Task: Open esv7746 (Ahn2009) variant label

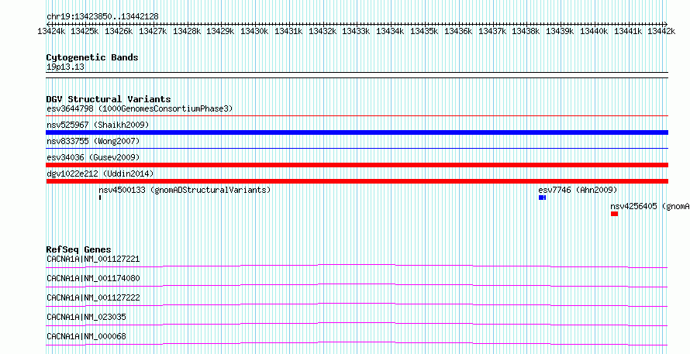Action: pos(578,190)
